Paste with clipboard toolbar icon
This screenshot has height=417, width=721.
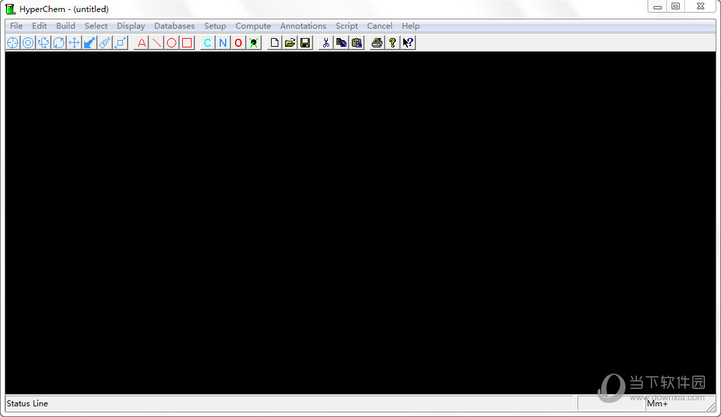pos(356,43)
